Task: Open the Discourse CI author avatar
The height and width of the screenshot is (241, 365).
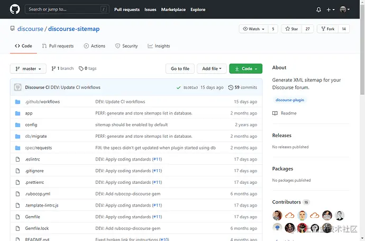Action: 17,87
